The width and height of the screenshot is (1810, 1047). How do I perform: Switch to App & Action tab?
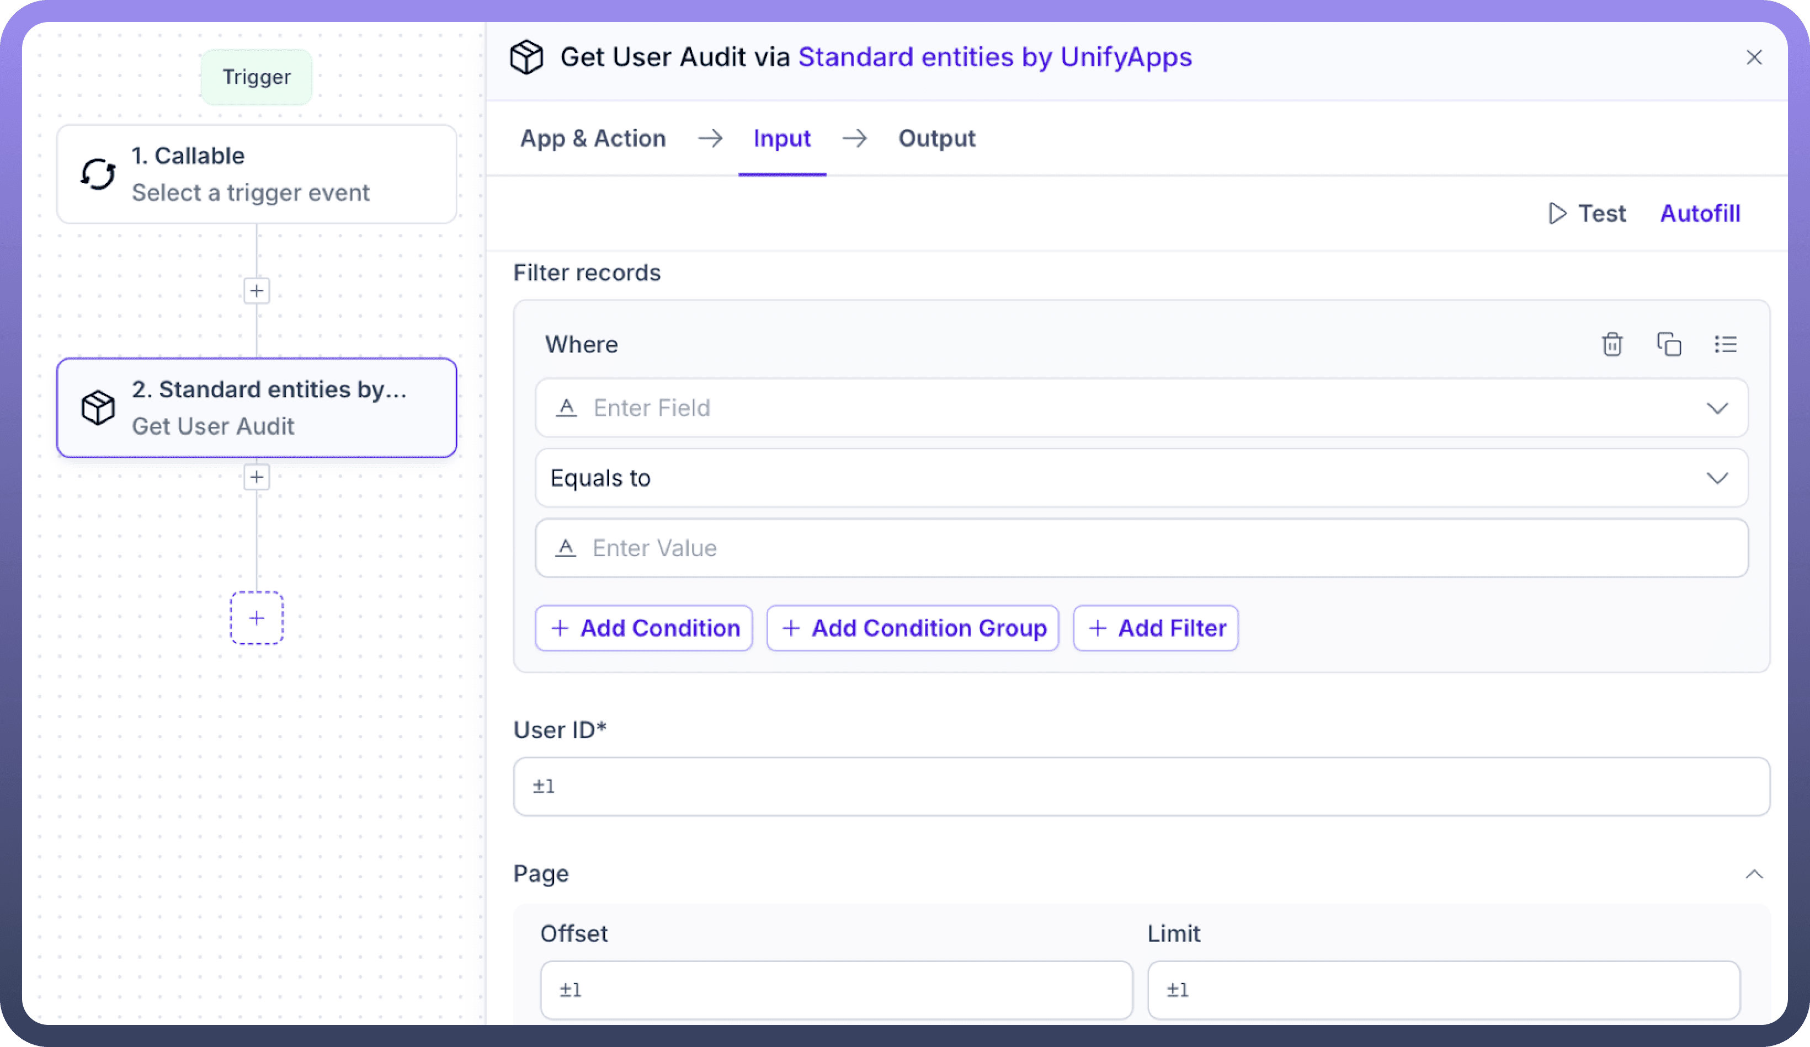point(593,138)
